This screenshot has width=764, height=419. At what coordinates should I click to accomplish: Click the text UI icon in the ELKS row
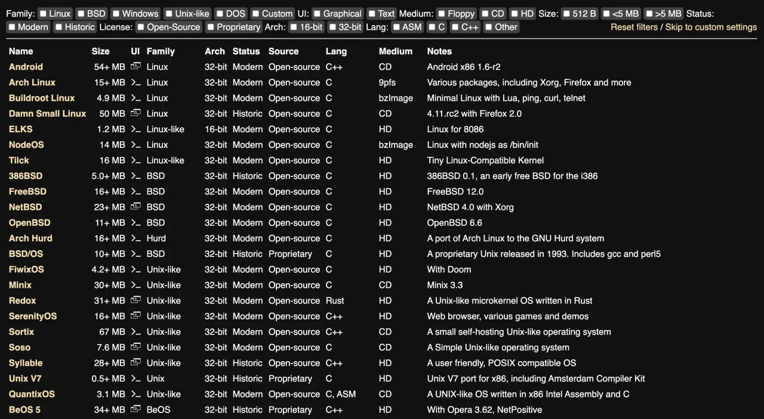pyautogui.click(x=136, y=129)
